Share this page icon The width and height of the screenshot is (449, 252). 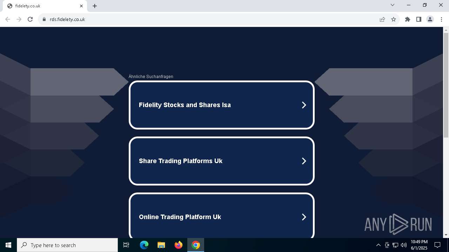coord(382,20)
